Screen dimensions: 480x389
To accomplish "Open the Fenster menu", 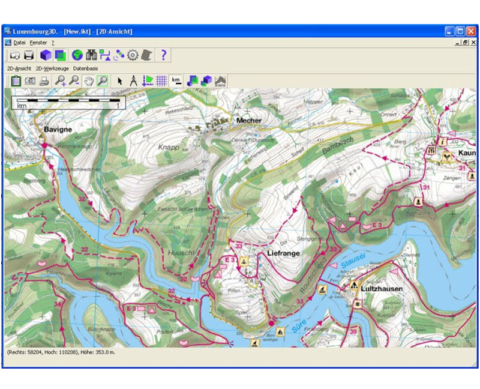I will [39, 43].
